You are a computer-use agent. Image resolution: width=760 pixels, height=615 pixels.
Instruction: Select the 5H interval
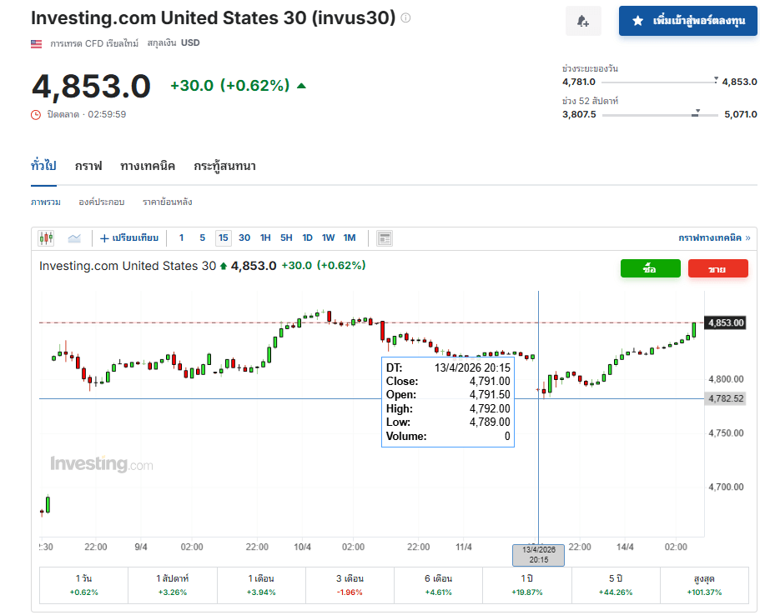point(286,237)
